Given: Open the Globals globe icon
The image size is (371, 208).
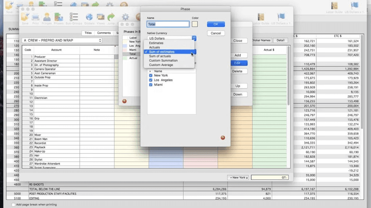Looking at the screenshot, I should click(89, 18).
